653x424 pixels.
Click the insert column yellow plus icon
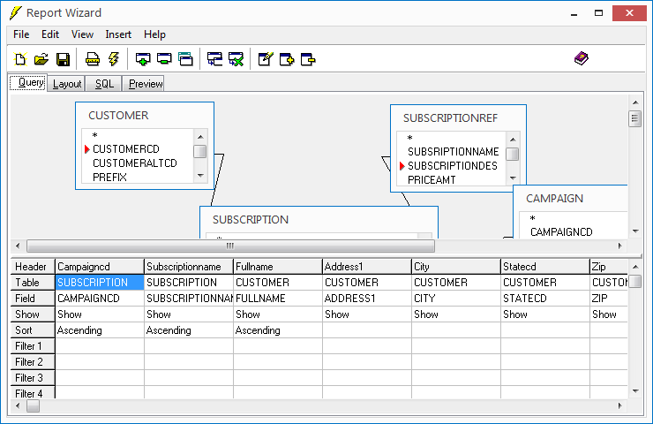[287, 59]
